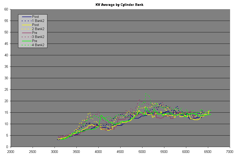The width and height of the screenshot is (239, 159).
Task: Click the solid yellow legend line sample
Action: click(x=27, y=25)
